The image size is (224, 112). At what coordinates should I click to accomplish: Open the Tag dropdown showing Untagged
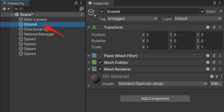click(x=132, y=19)
